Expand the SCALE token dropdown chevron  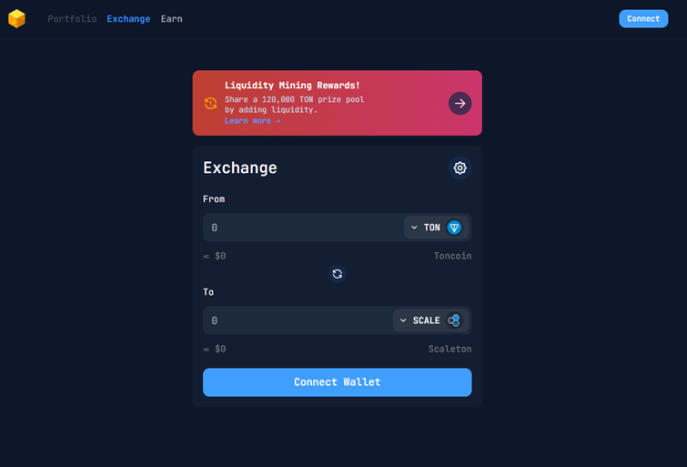point(403,320)
